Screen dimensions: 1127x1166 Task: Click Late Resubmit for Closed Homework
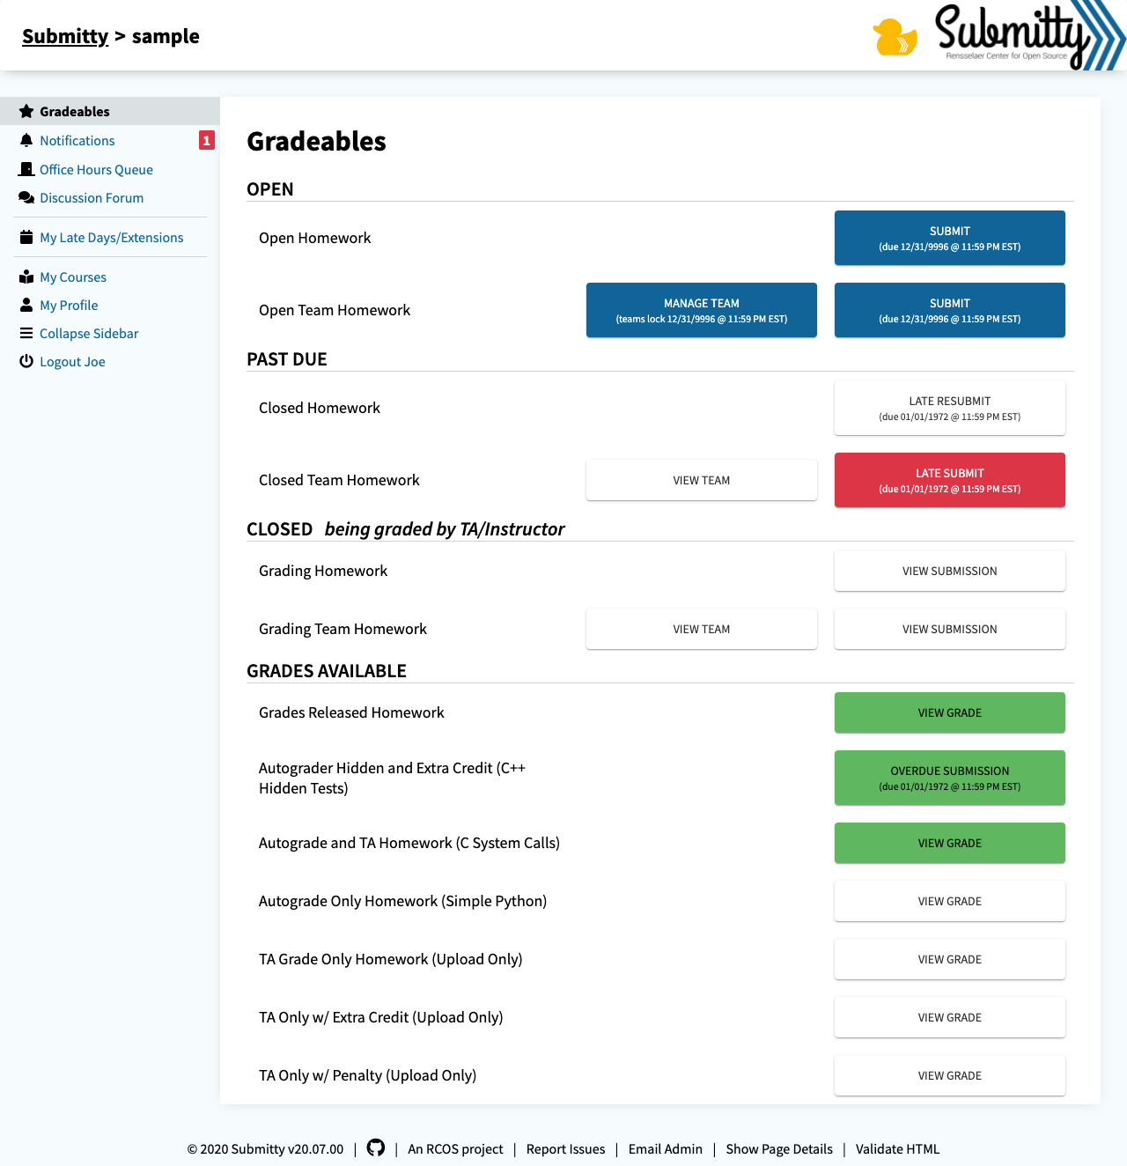click(950, 408)
